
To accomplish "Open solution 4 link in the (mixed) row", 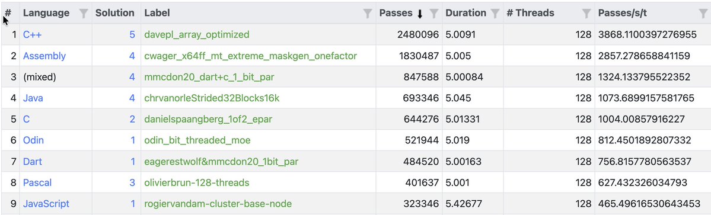I will click(132, 77).
